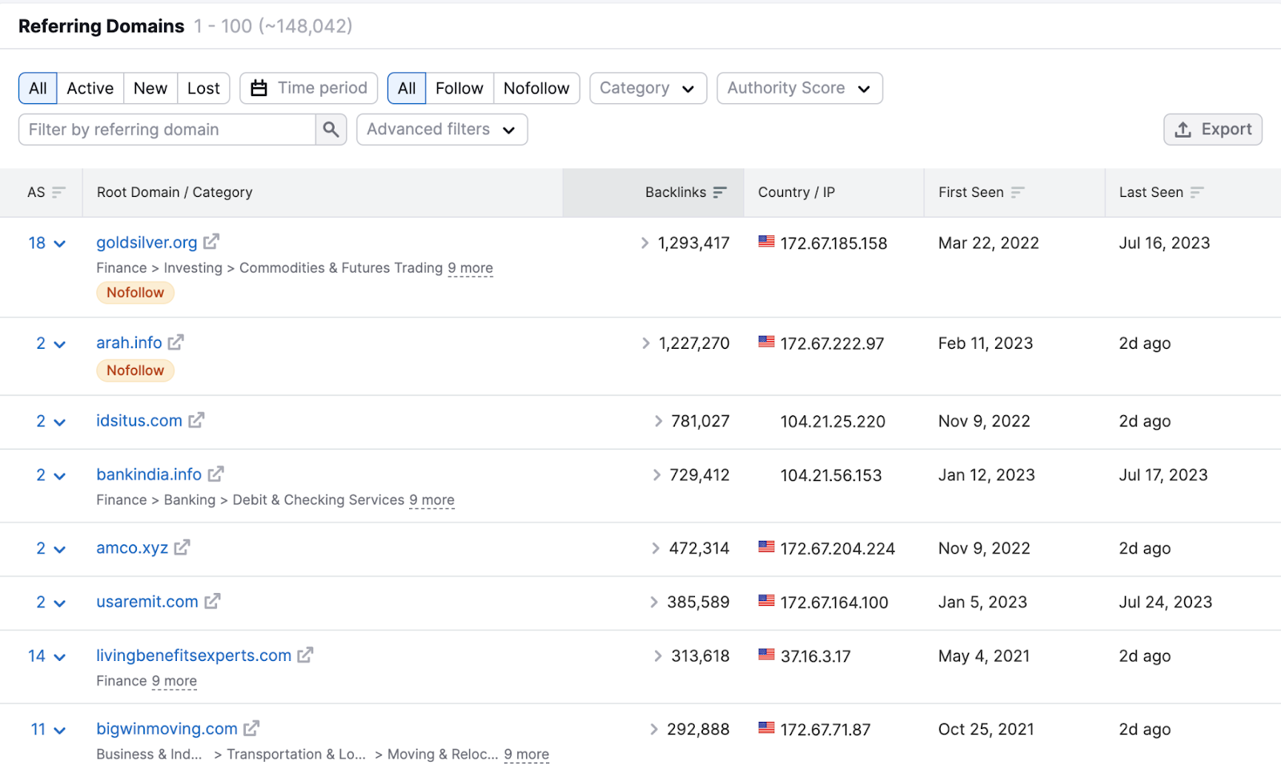Viewport: 1281px width, 773px height.
Task: Expand the Advanced filters section
Action: pyautogui.click(x=441, y=129)
